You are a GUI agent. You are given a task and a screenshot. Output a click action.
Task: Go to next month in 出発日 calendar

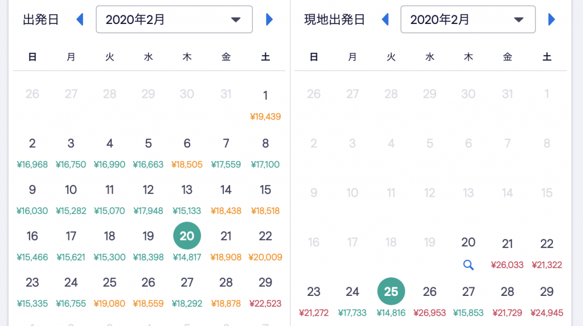point(269,19)
